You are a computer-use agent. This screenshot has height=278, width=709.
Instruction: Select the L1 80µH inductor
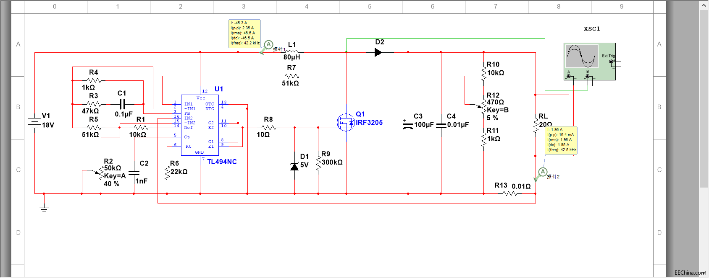pyautogui.click(x=291, y=51)
